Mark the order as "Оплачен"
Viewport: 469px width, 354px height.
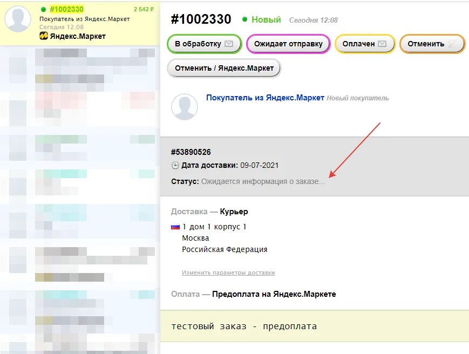[365, 44]
